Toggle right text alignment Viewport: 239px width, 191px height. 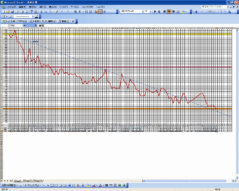click(x=173, y=11)
